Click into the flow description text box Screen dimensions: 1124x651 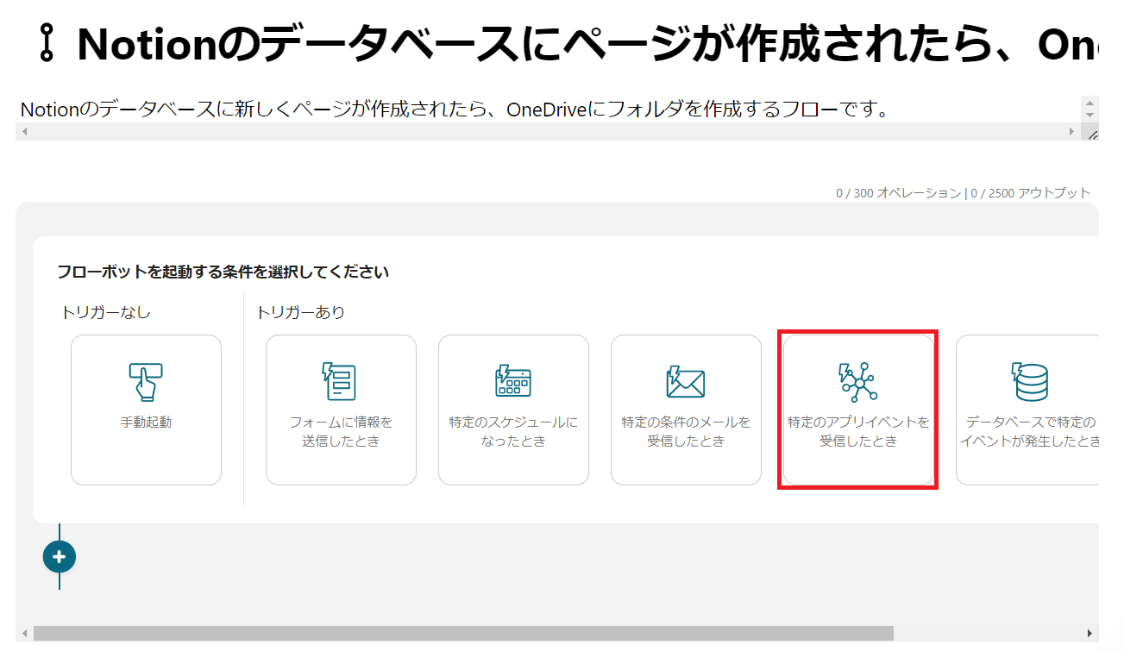coord(548,110)
